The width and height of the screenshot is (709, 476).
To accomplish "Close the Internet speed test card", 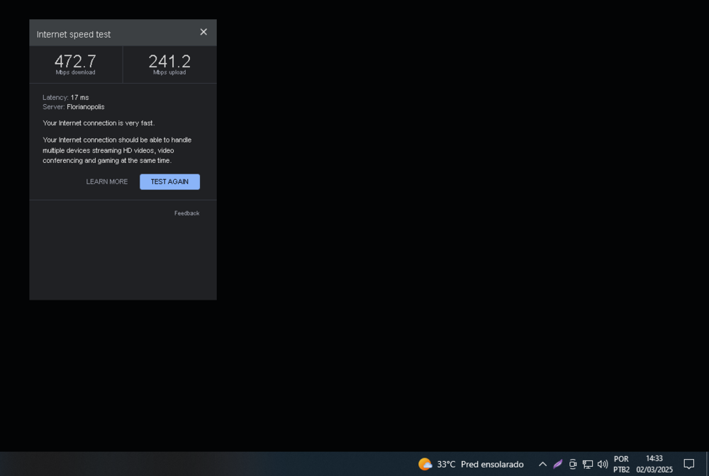I will coord(203,32).
